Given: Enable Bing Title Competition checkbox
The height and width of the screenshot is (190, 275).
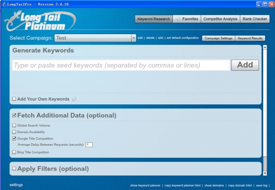Looking at the screenshot, I should point(14,152).
